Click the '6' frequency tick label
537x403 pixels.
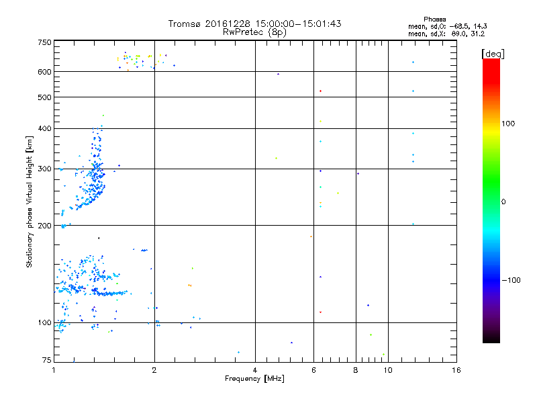point(313,370)
